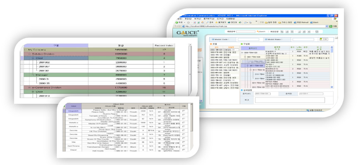Open the rightmost Help menu in IE menu bar
Screen dimensions: 363x165
[x=230, y=19]
